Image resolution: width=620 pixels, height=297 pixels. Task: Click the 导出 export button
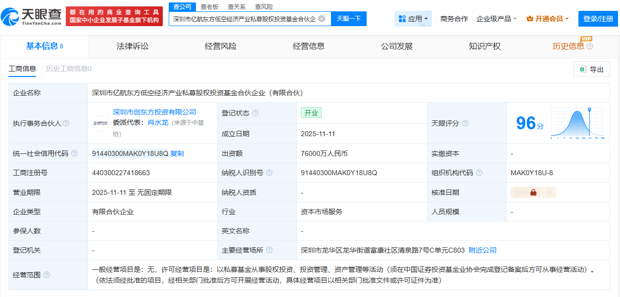pyautogui.click(x=591, y=70)
